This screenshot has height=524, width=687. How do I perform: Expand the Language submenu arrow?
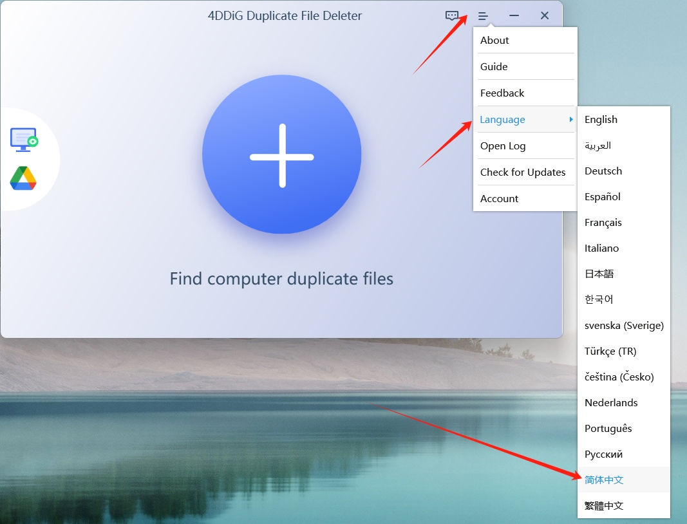[571, 119]
